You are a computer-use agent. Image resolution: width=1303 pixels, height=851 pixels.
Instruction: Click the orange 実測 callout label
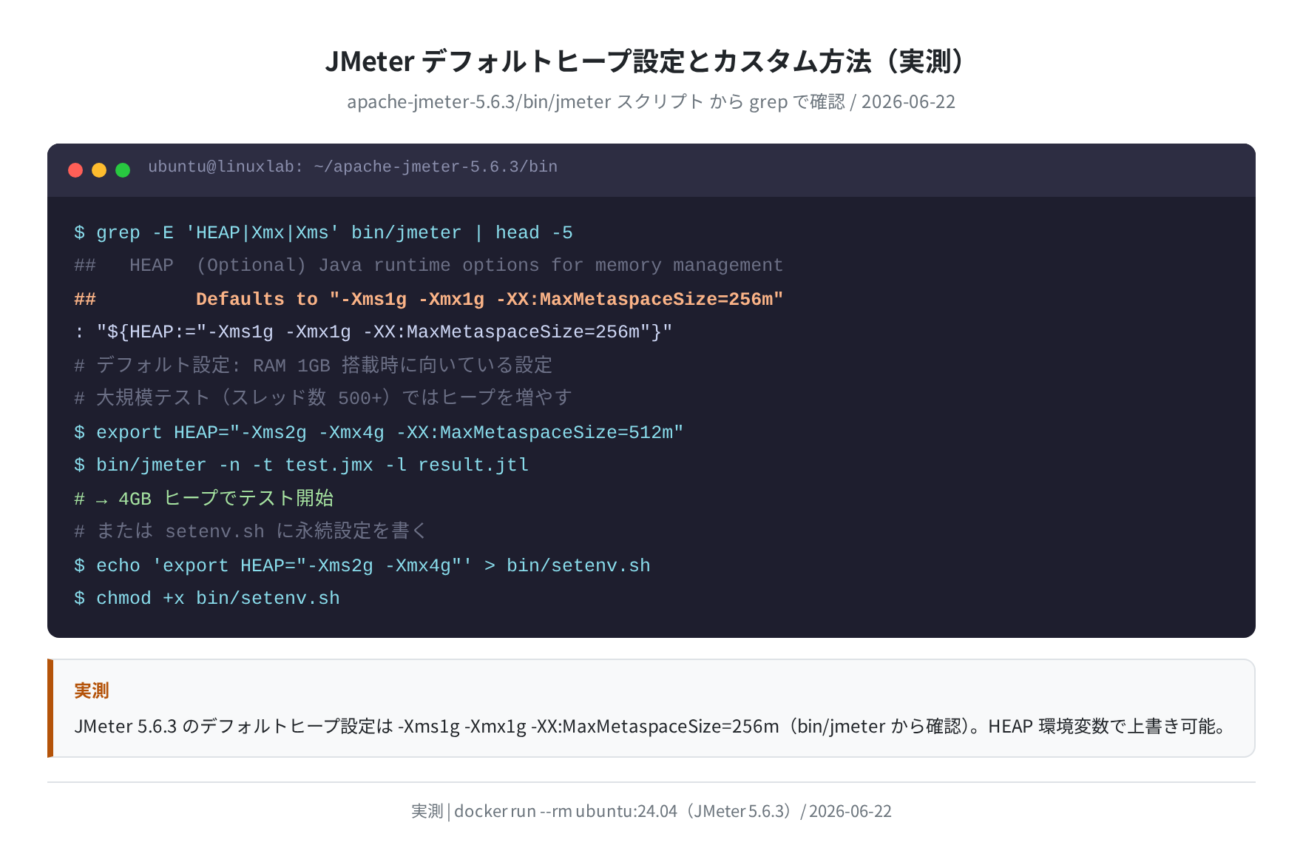coord(92,691)
